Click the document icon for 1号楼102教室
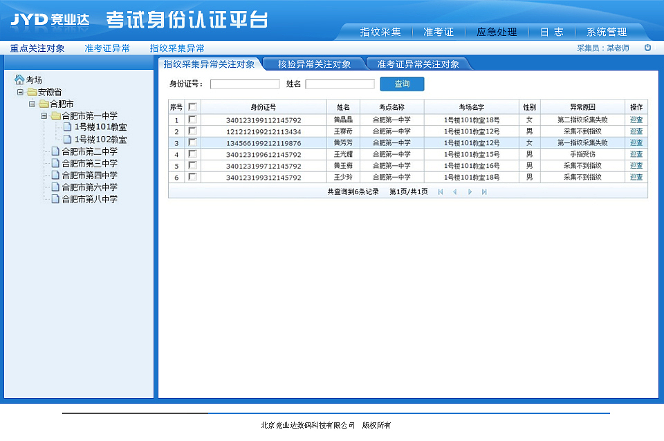The width and height of the screenshot is (664, 441). [x=67, y=139]
